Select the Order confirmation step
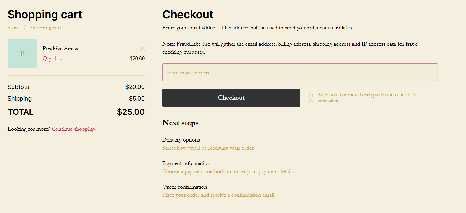466x213 pixels. [185, 187]
